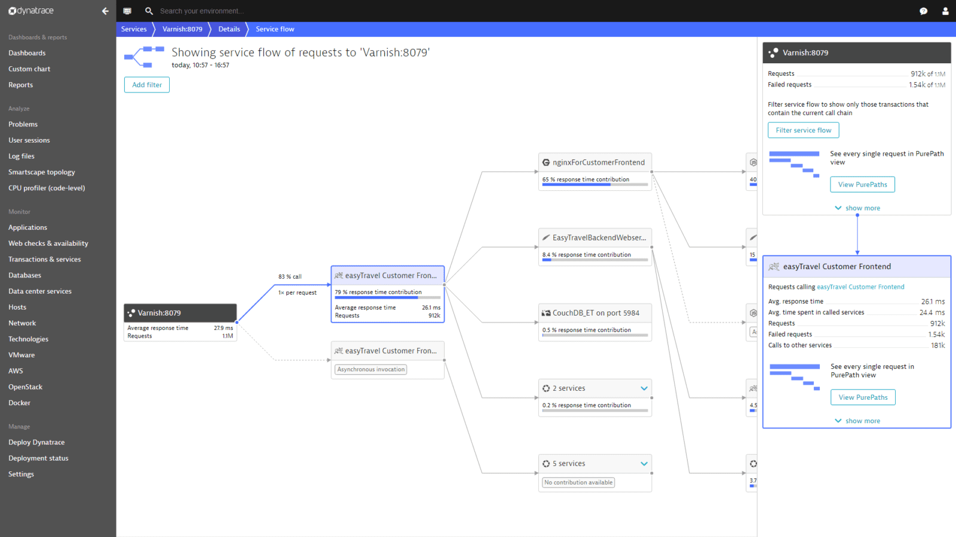Click the search magnifier icon
The height and width of the screenshot is (537, 956).
[149, 11]
